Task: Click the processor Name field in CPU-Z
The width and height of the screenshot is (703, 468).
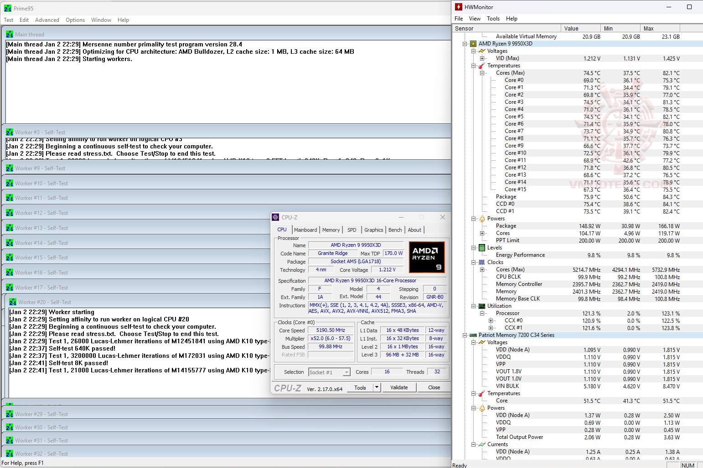Action: point(356,245)
